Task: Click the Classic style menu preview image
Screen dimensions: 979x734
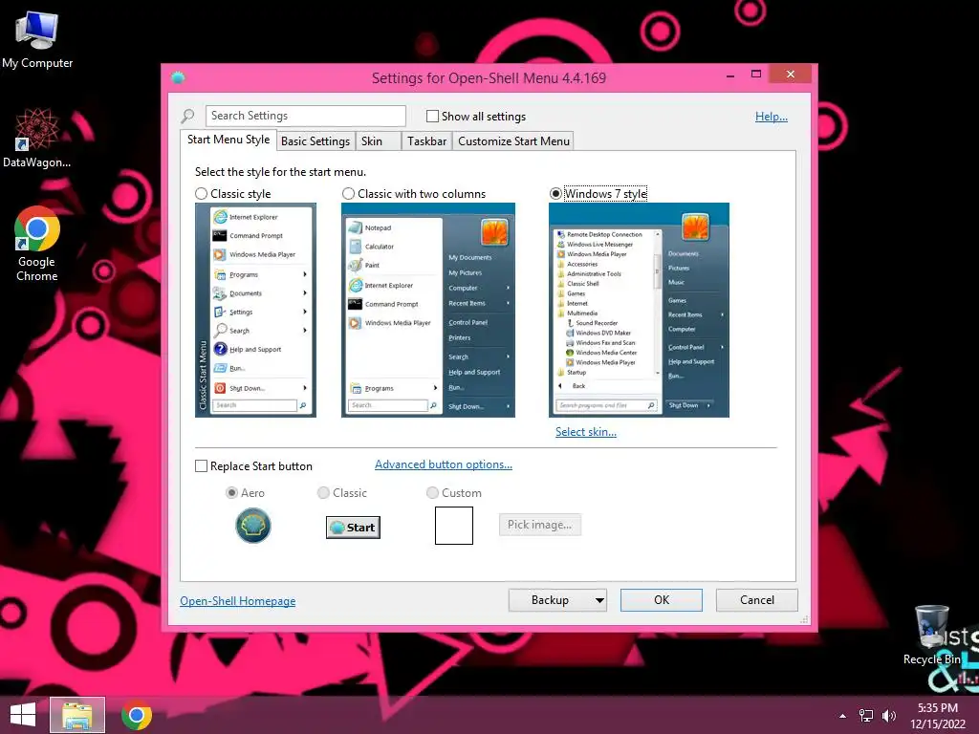Action: 255,311
